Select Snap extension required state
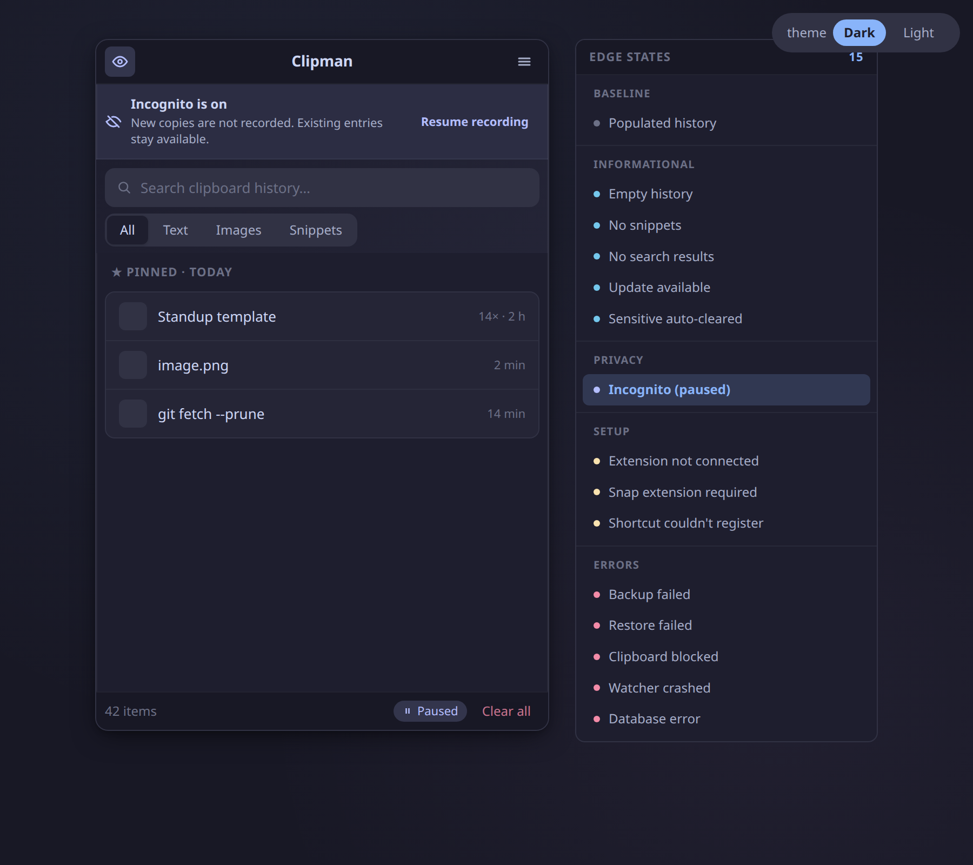This screenshot has height=865, width=973. coord(726,493)
